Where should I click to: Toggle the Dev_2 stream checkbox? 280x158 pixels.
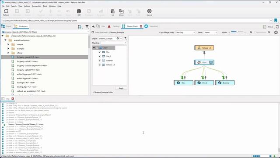pos(100,56)
